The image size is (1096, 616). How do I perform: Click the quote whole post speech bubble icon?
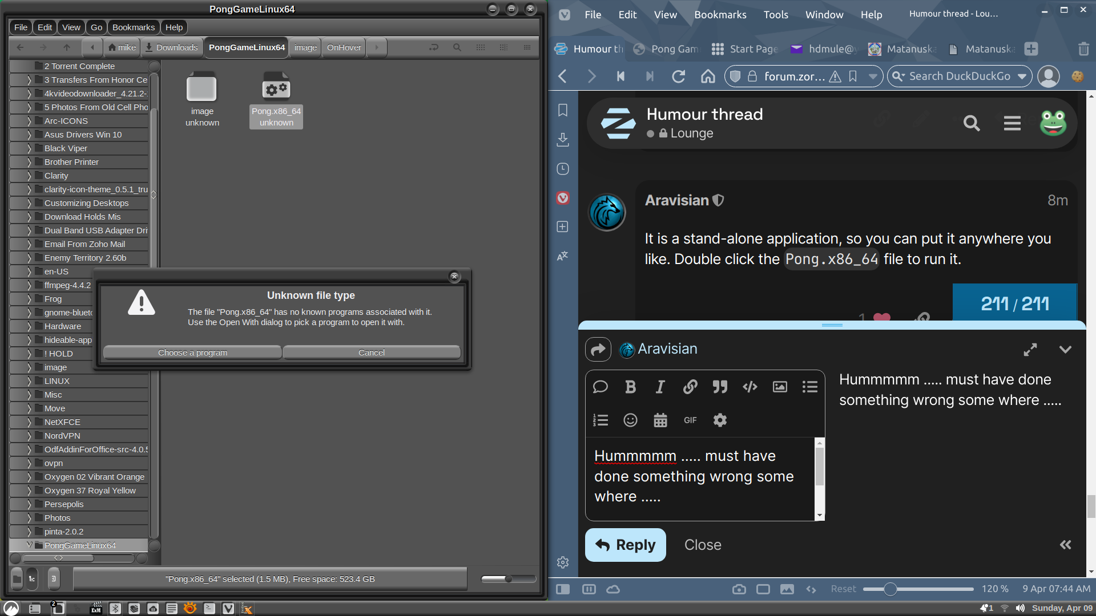pos(601,387)
